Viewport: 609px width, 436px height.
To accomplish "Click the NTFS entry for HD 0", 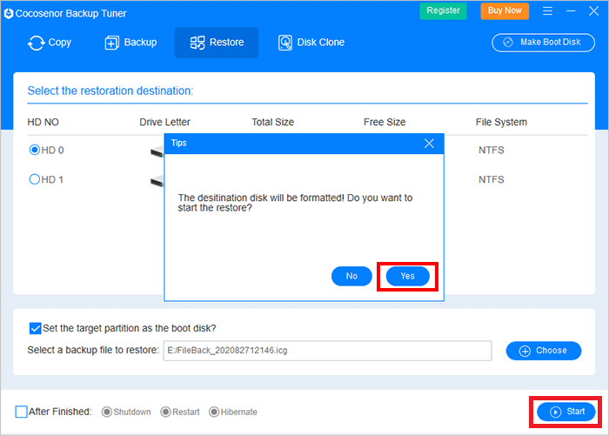I will coord(492,150).
